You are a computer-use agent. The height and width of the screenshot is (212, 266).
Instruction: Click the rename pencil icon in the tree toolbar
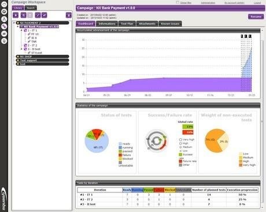point(38,15)
